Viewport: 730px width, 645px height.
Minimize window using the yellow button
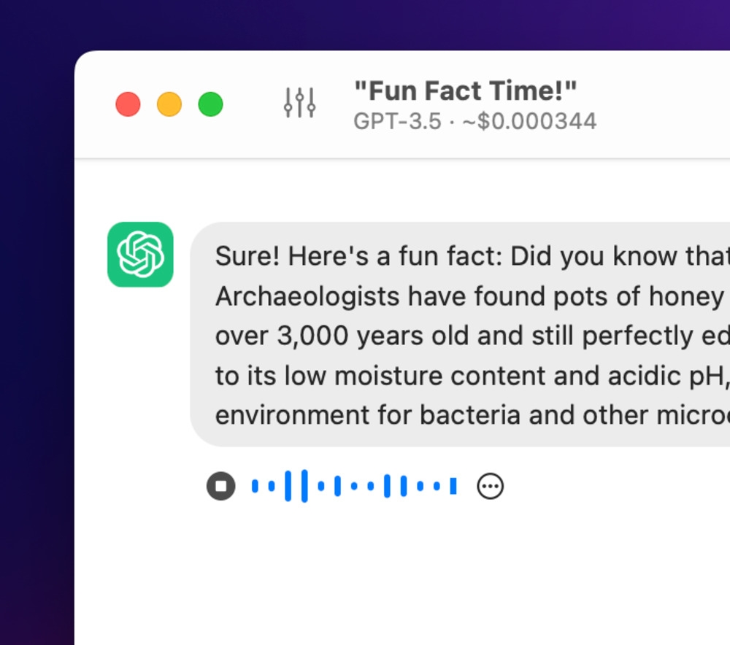169,104
